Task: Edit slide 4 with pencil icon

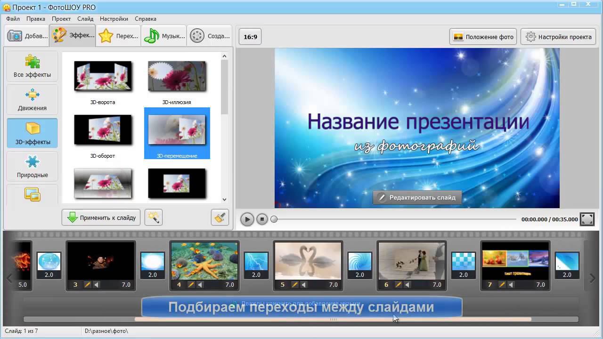Action: coord(191,284)
